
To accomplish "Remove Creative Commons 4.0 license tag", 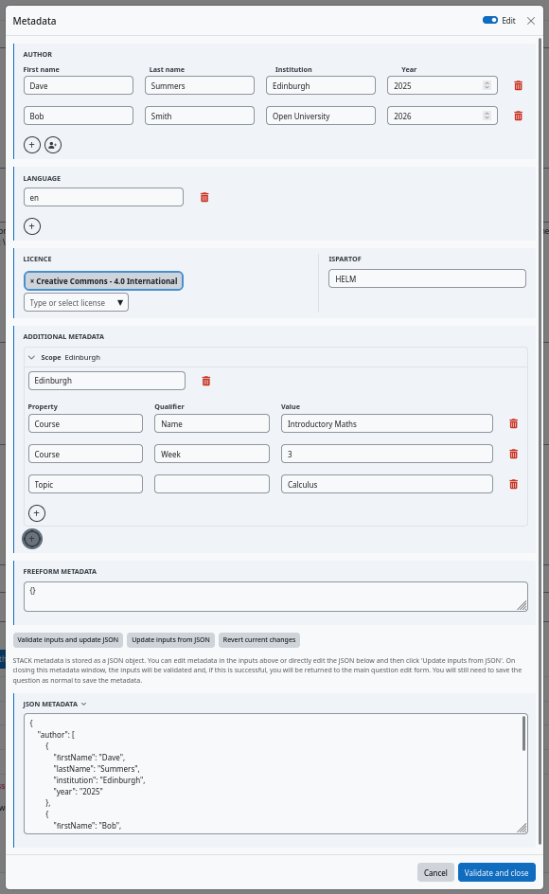I will [32, 281].
